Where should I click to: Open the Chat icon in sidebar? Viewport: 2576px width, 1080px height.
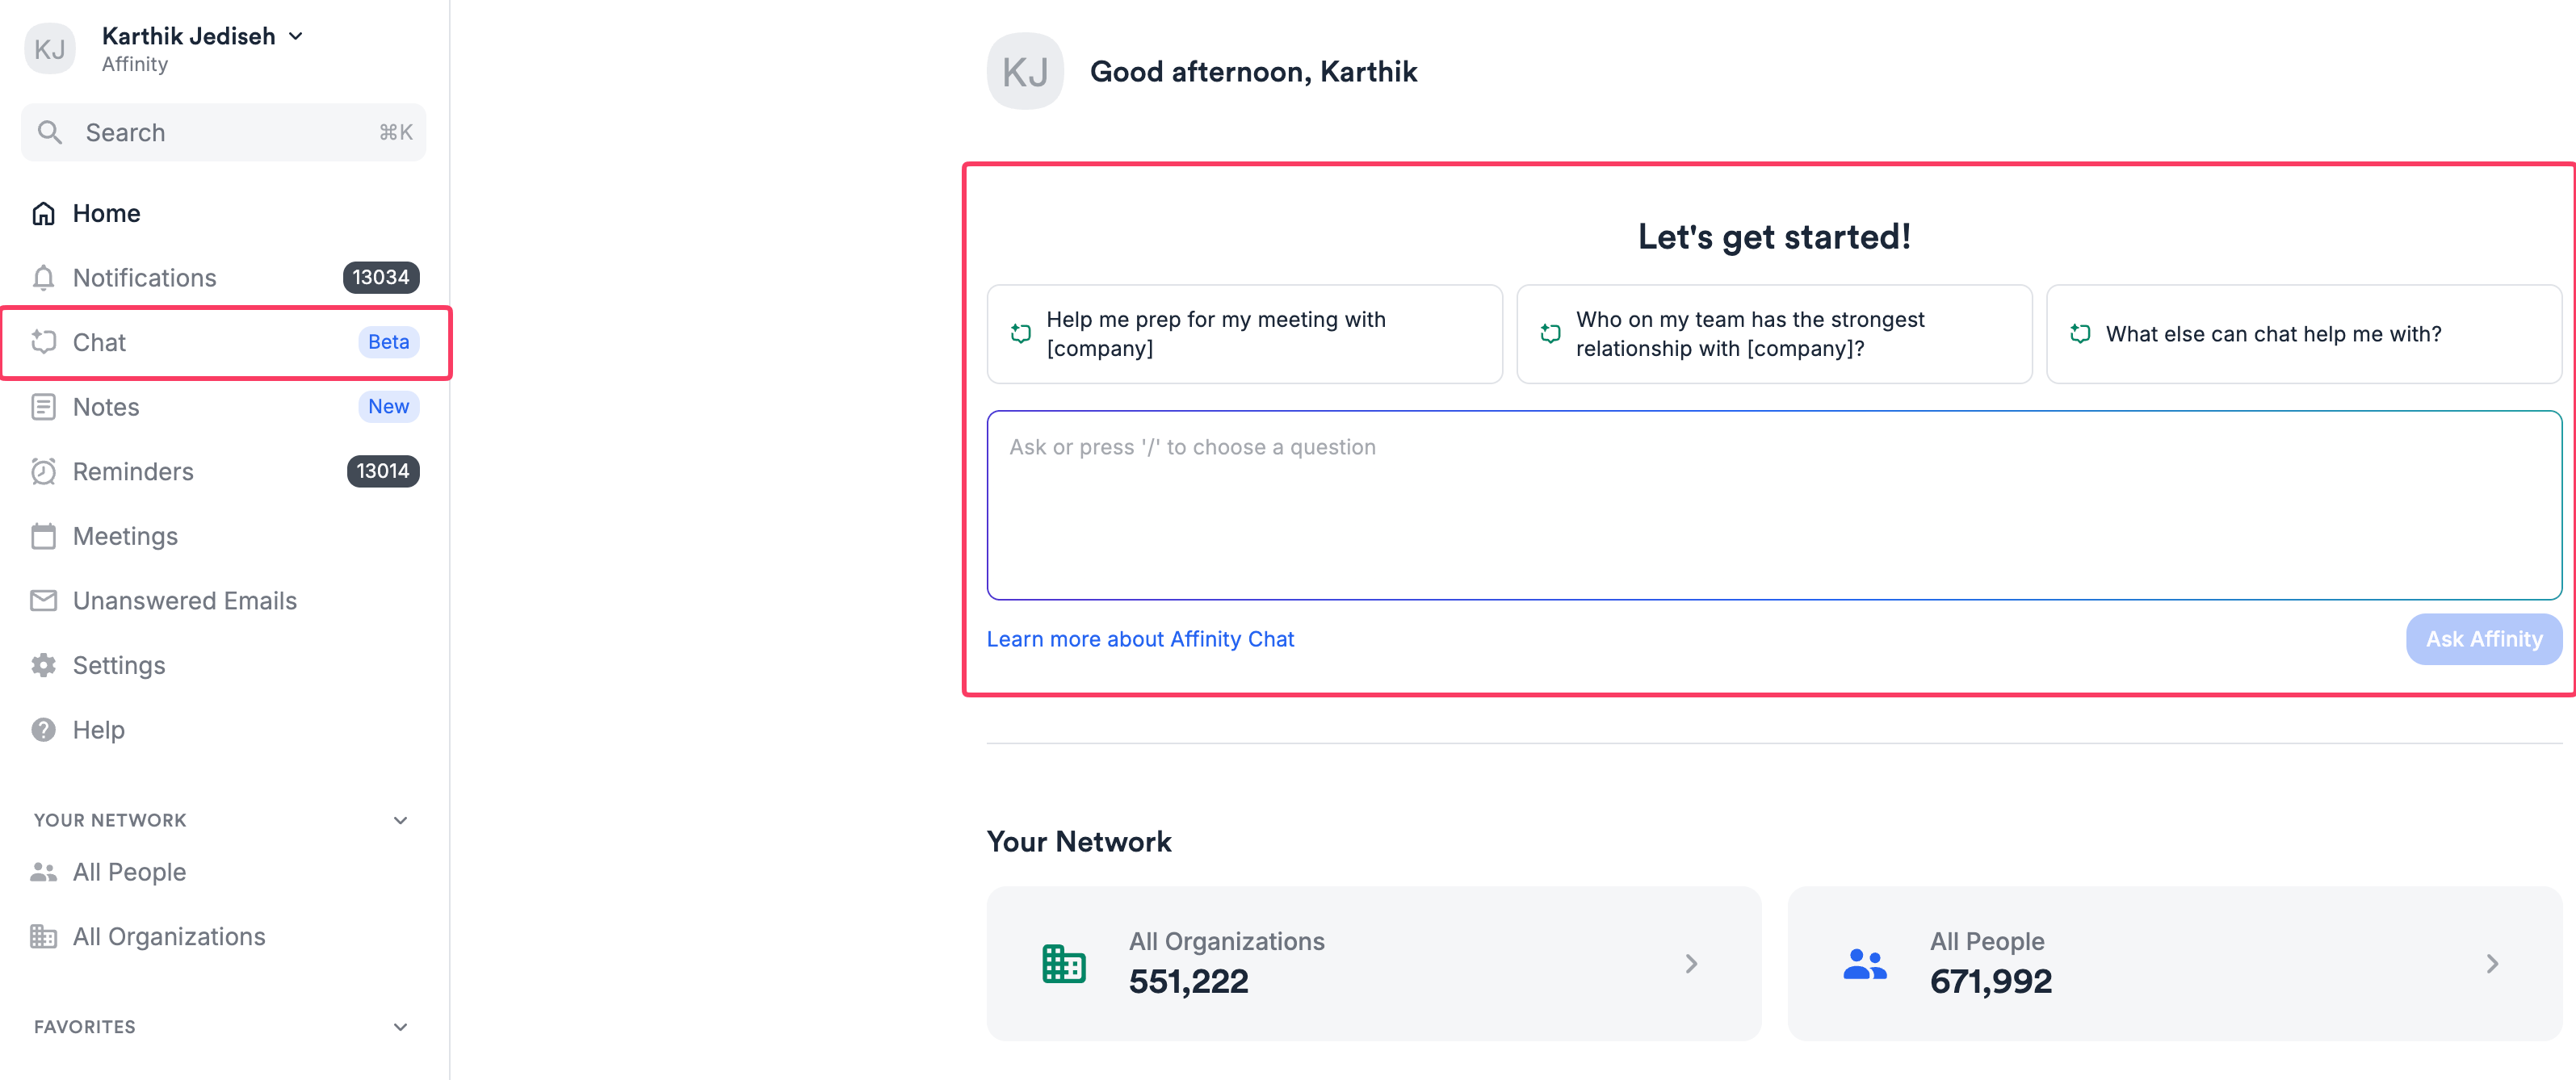click(43, 342)
